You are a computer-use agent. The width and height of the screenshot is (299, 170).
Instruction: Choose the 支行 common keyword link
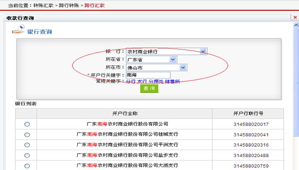pyautogui.click(x=142, y=81)
